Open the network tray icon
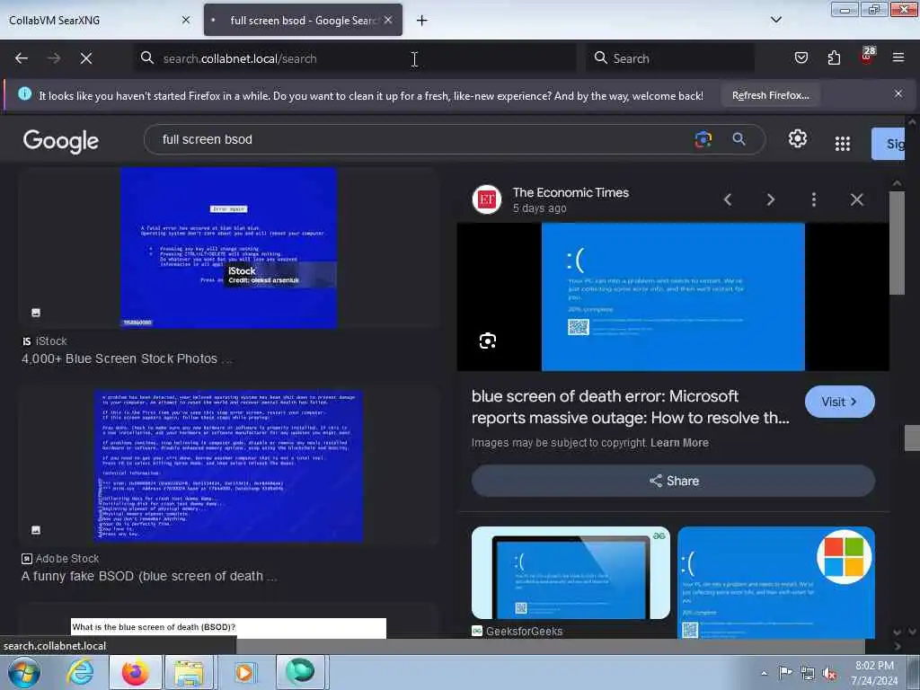920x690 pixels. pos(808,673)
